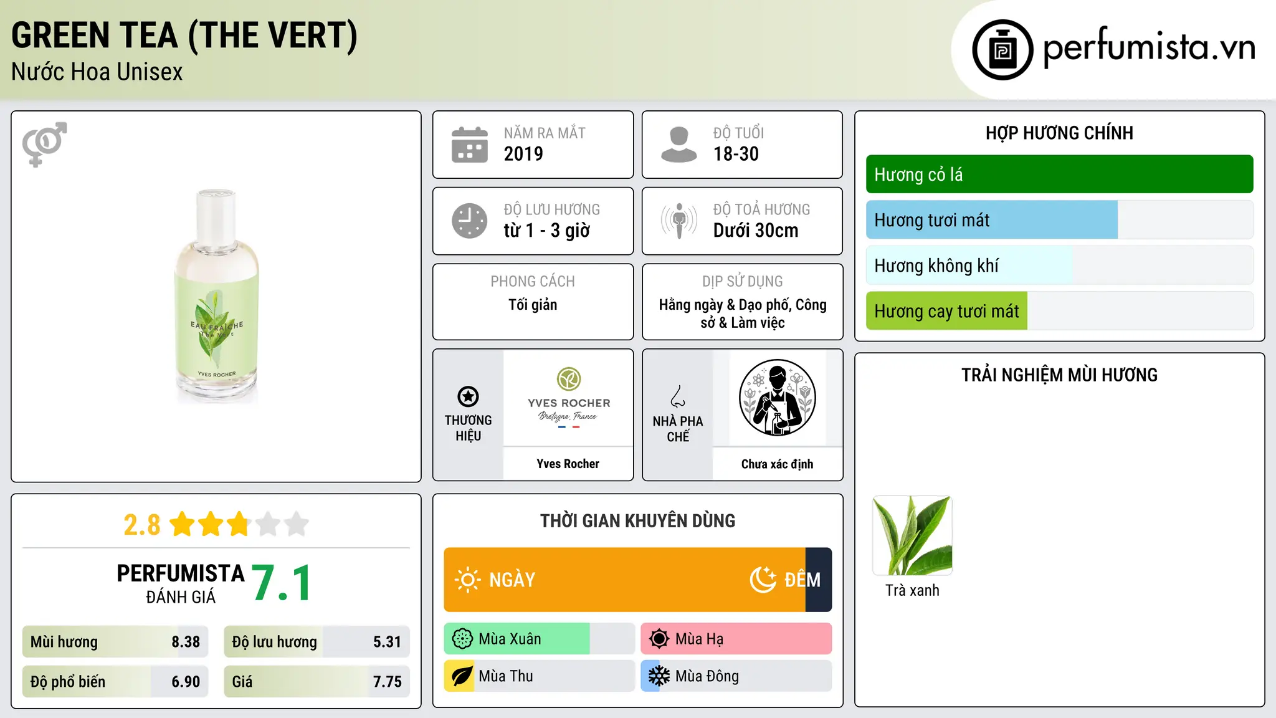Click the Trà xanh note label
This screenshot has height=718, width=1276.
[912, 590]
